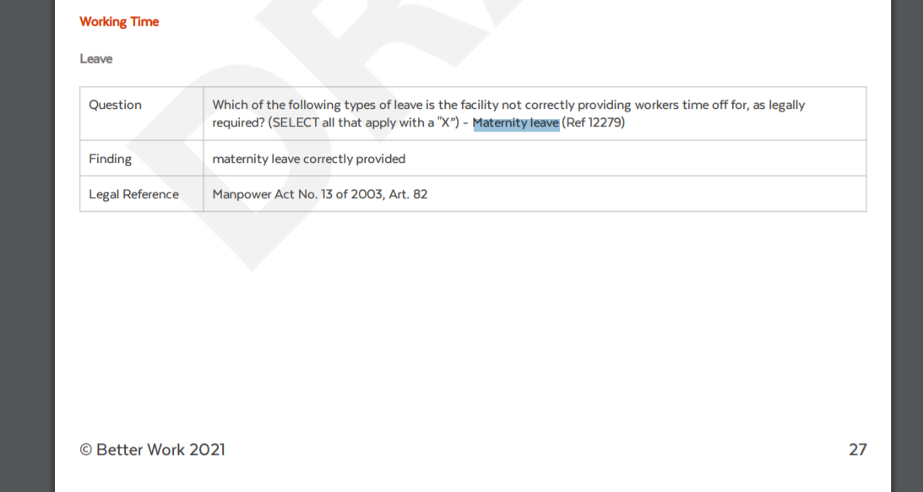Click the dark gray right margin area

(x=907, y=246)
